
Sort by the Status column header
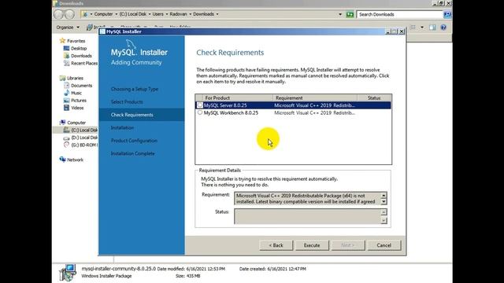[374, 97]
